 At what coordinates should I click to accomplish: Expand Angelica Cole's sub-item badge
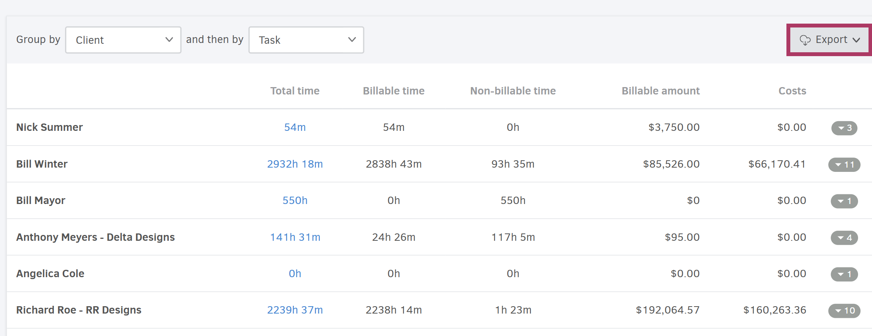pyautogui.click(x=844, y=274)
